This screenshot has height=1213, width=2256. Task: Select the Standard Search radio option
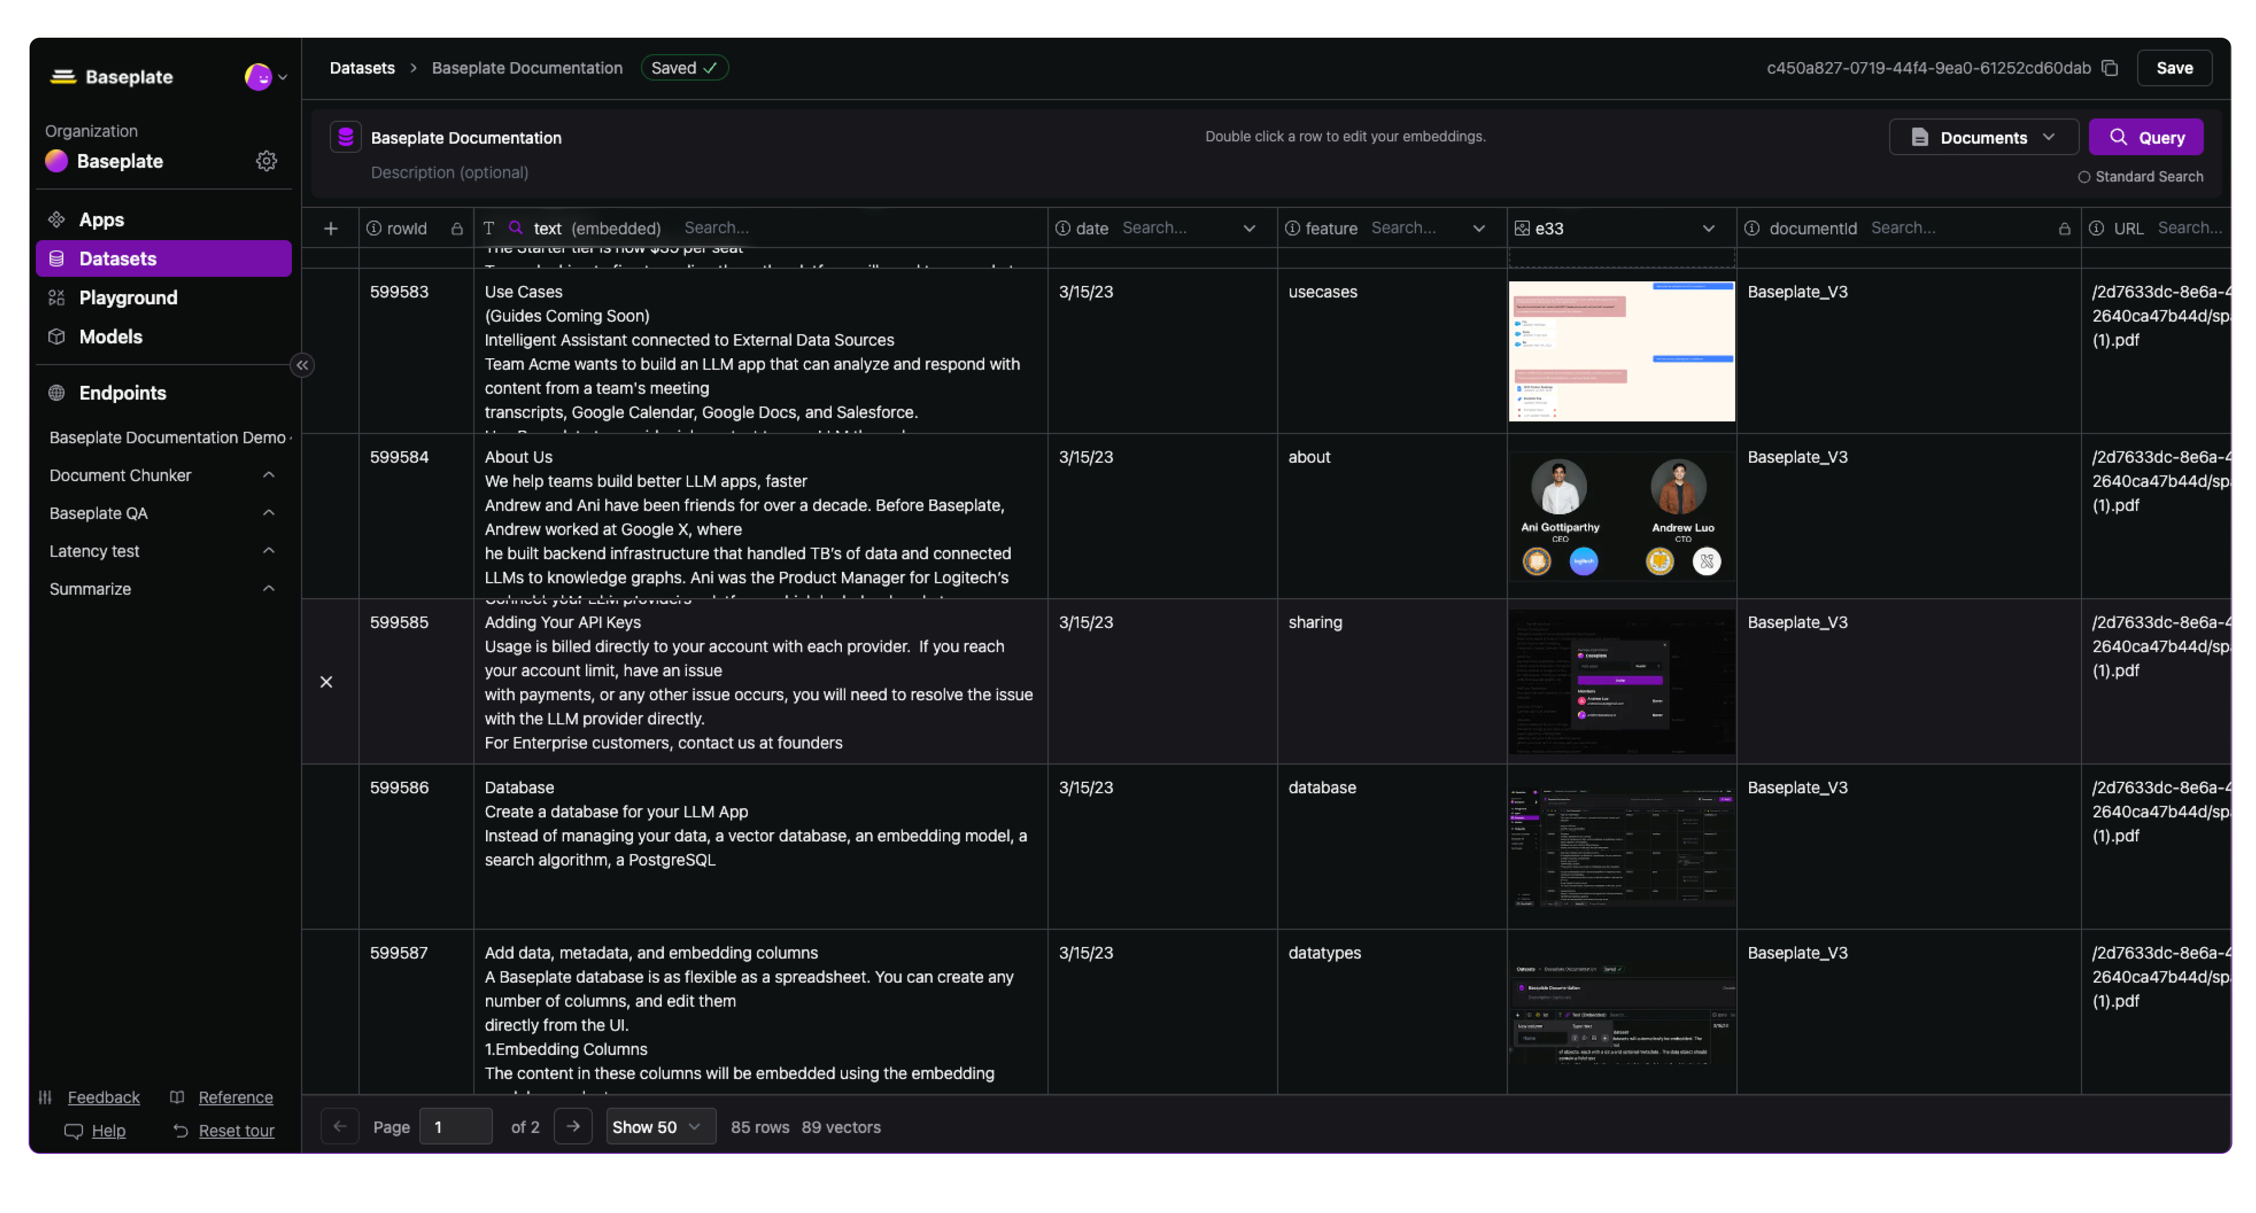coord(2084,177)
